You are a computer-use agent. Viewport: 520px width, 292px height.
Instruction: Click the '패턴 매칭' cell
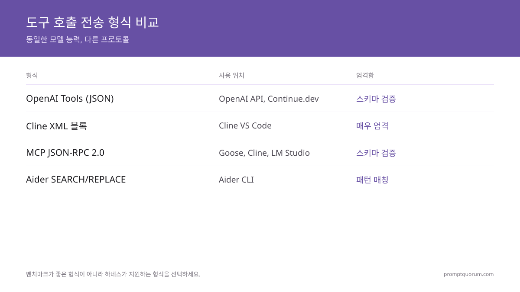pos(372,180)
